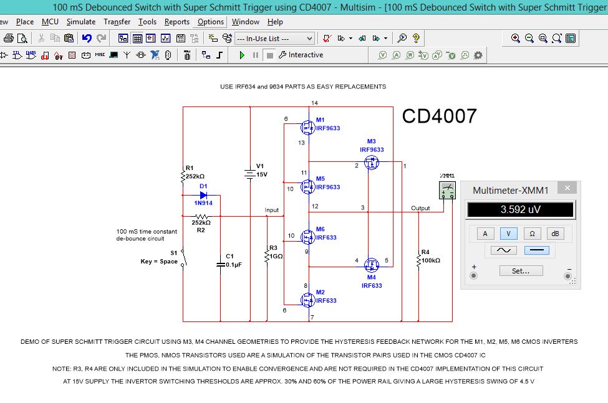Viewport: 608px width, 403px height.
Task: Click the multimeter negative terminal
Action: click(567, 276)
